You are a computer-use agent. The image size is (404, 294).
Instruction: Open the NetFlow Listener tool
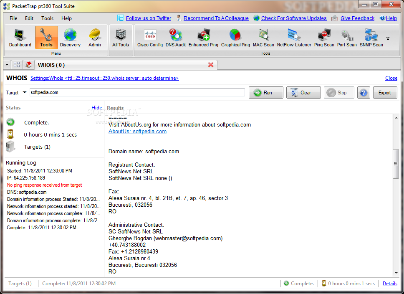[294, 38]
